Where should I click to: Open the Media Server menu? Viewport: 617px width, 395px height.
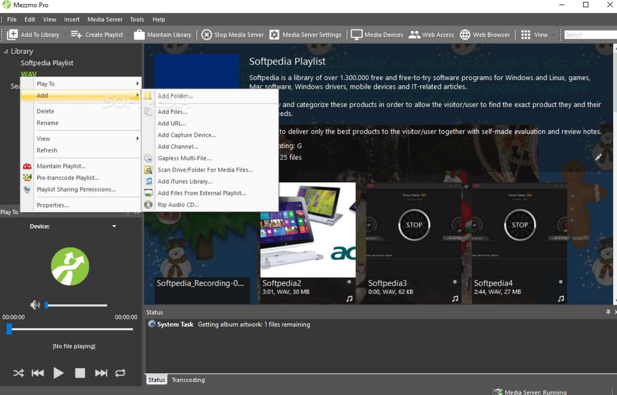[x=105, y=20]
